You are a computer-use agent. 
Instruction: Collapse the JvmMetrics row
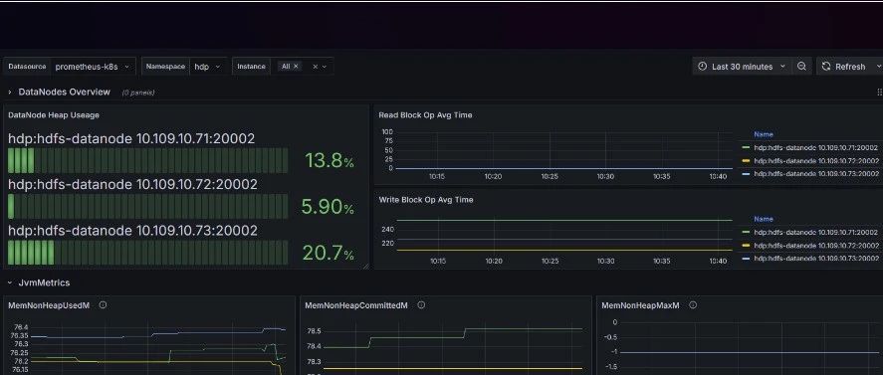[10, 282]
